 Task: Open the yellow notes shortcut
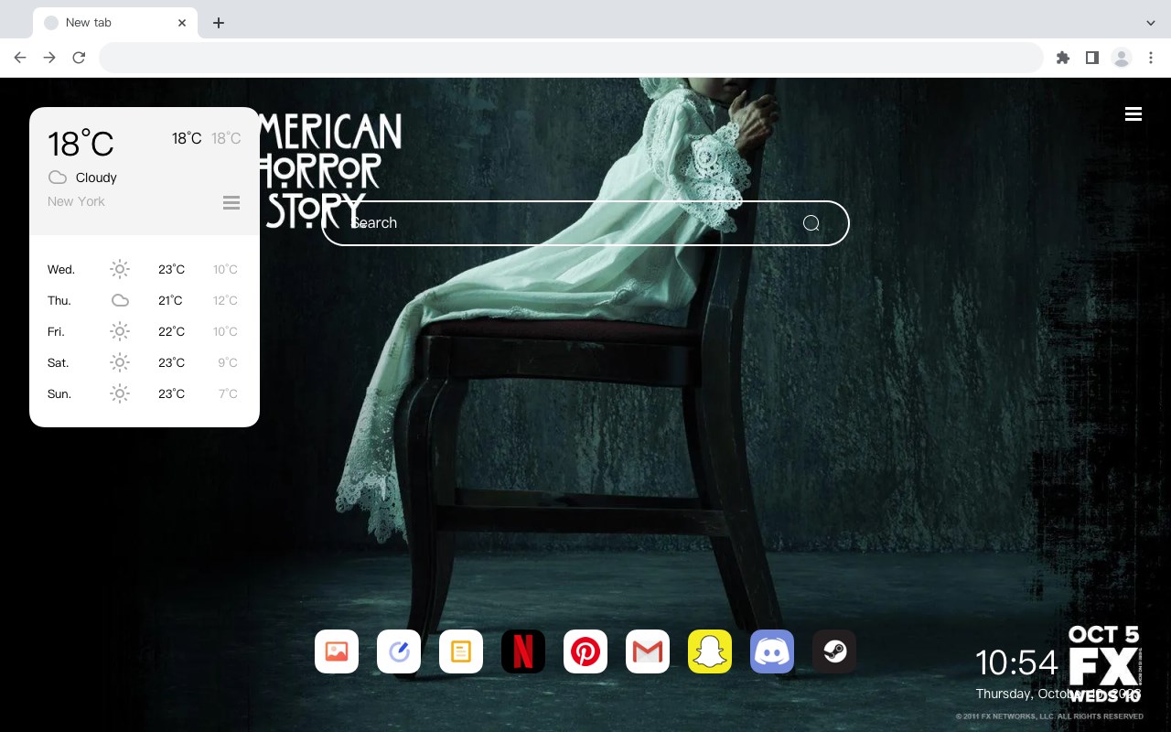click(461, 651)
